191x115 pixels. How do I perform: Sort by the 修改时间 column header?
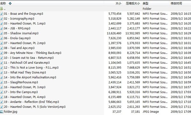[x=176, y=4]
